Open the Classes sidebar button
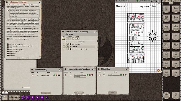Viewport: 181px width, 101px height. coord(176,55)
